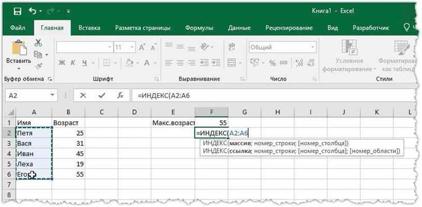Click the Percent Style icon
Viewport: 422px width, 207px height.
[x=272, y=63]
